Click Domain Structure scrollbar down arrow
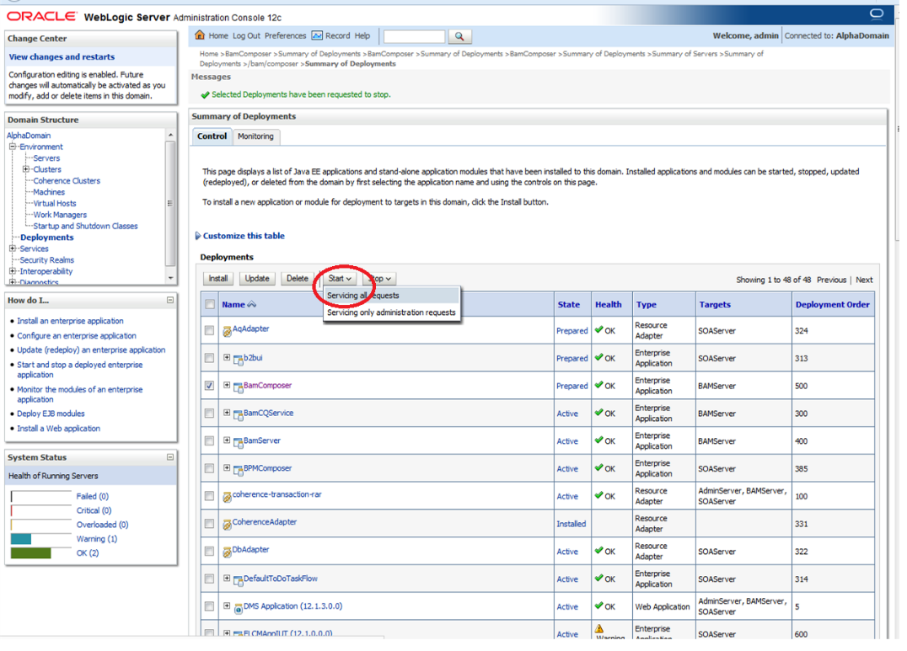The image size is (907, 651). [170, 278]
